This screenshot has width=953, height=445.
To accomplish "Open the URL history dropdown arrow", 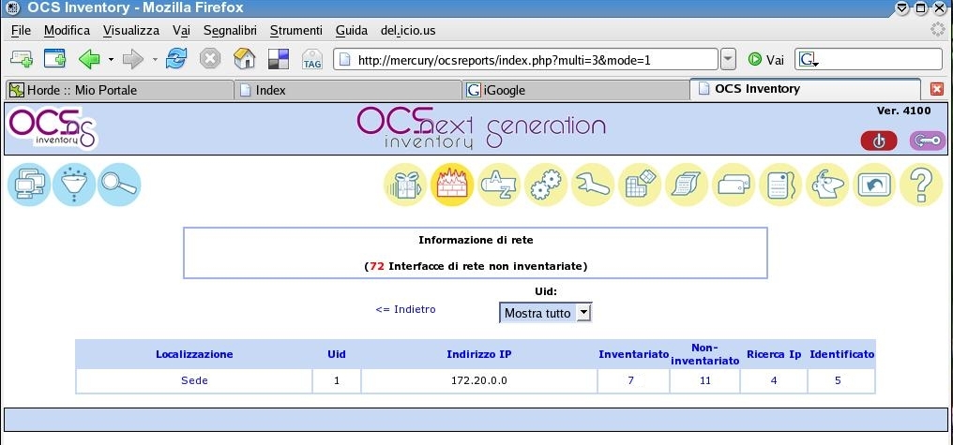I will 729,59.
